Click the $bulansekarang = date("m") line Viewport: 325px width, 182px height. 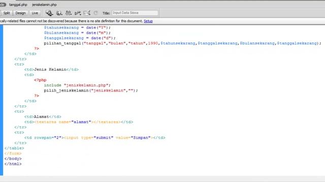[77, 33]
